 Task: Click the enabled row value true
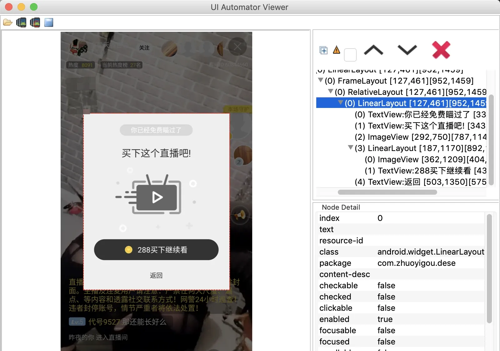pos(385,319)
